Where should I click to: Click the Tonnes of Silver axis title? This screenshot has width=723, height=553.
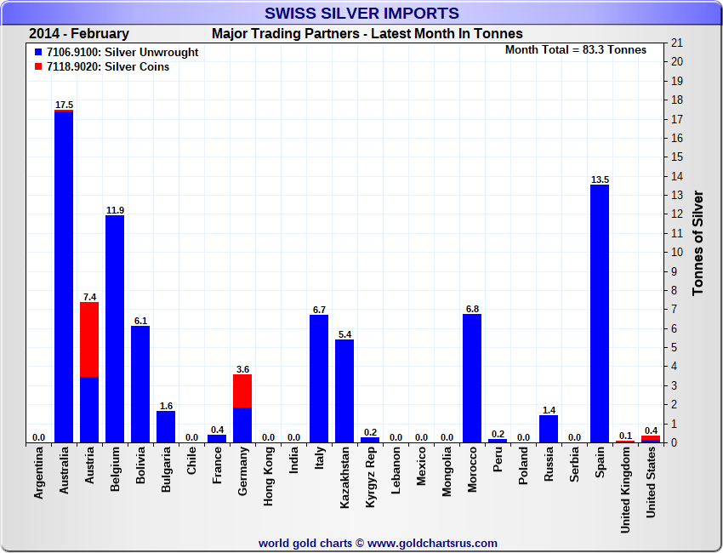point(697,242)
